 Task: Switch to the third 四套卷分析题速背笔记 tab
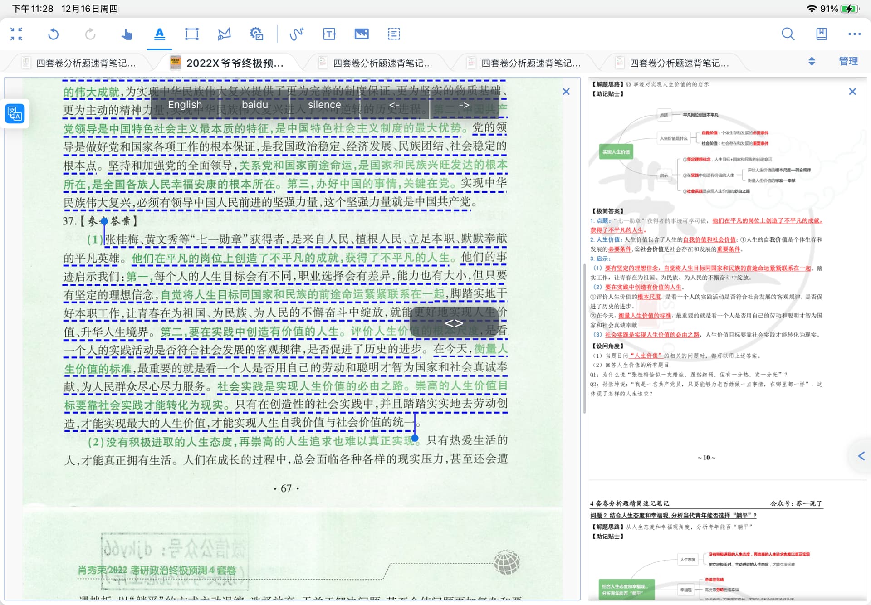(376, 63)
